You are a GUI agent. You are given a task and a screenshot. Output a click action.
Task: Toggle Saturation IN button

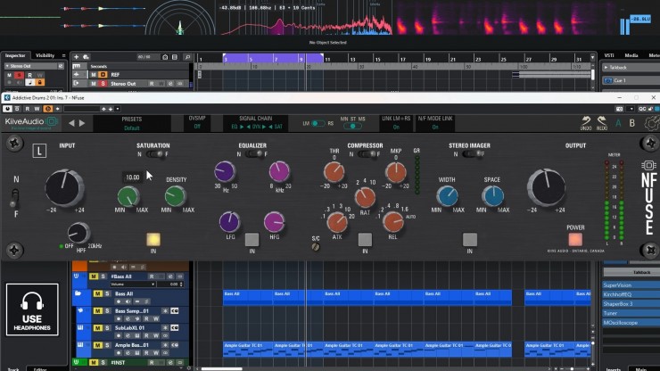point(153,240)
